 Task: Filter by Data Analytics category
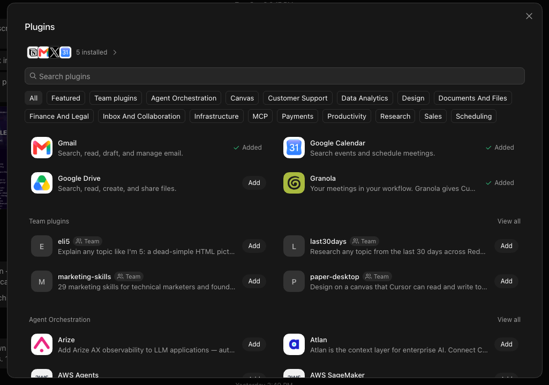click(x=365, y=98)
